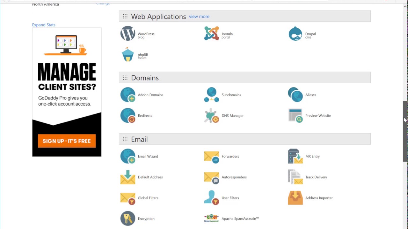Open the MX Entry icon
This screenshot has width=408, height=229.
(x=295, y=156)
